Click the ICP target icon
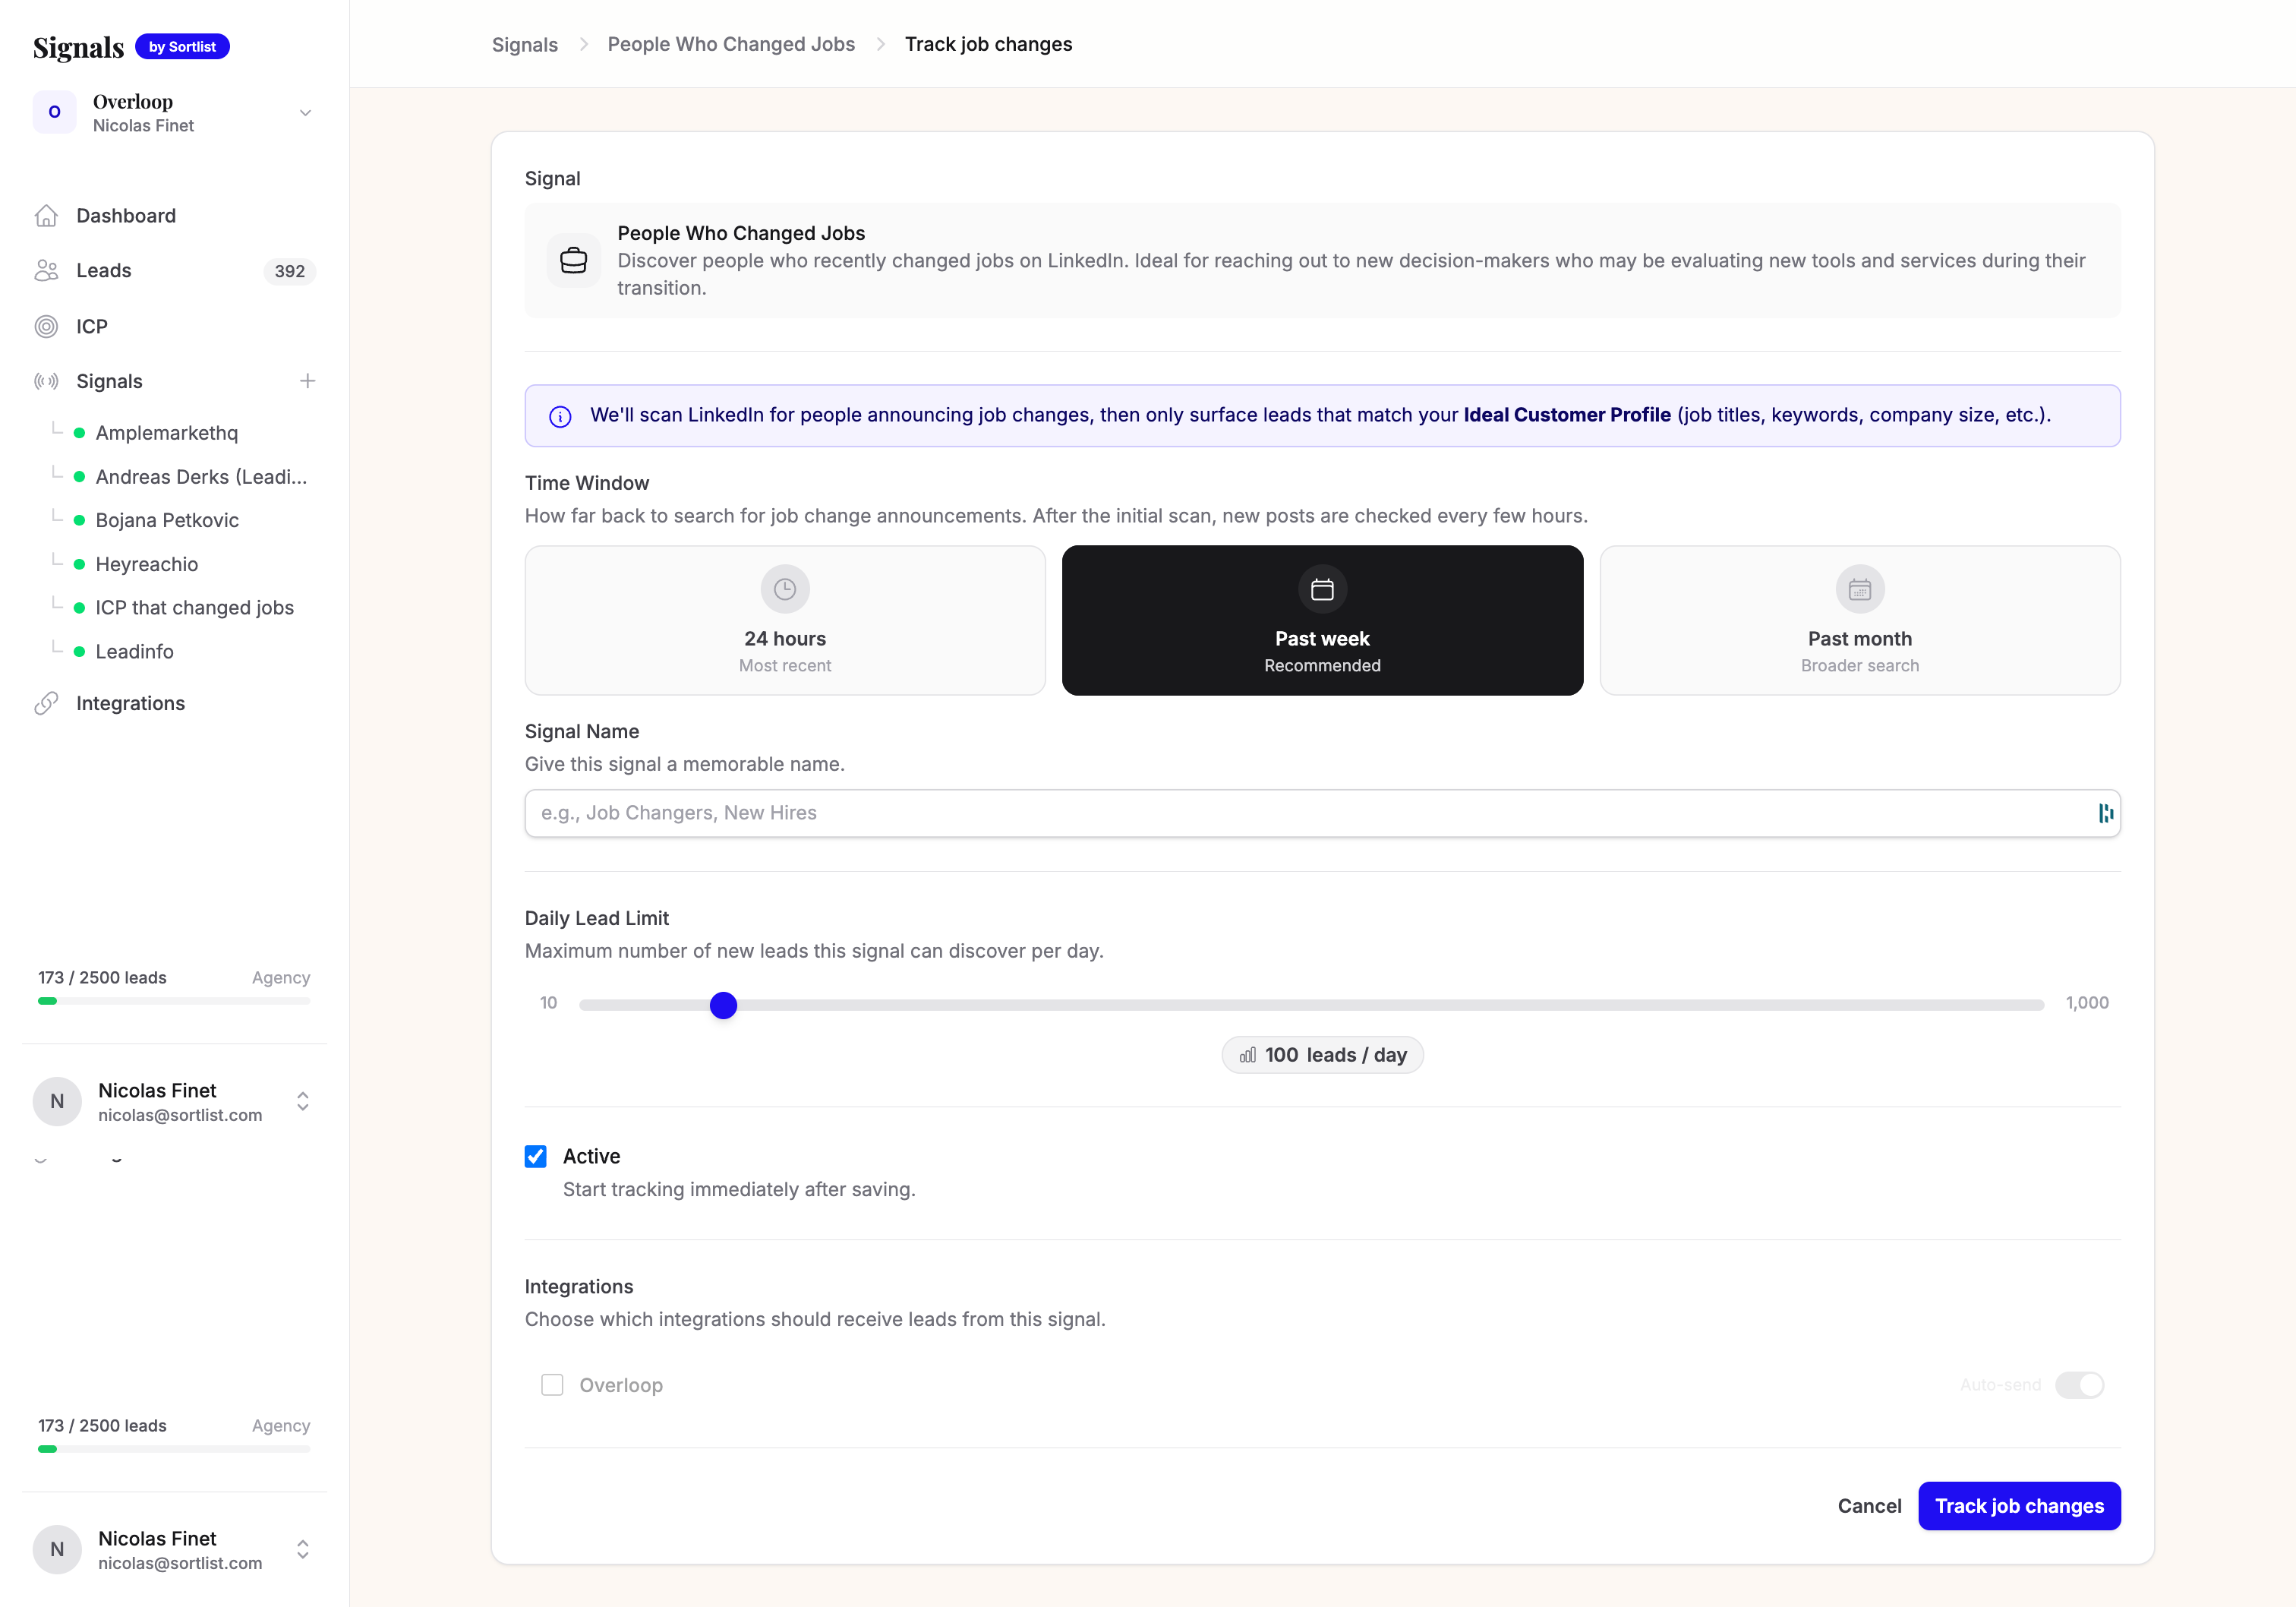 (46, 326)
